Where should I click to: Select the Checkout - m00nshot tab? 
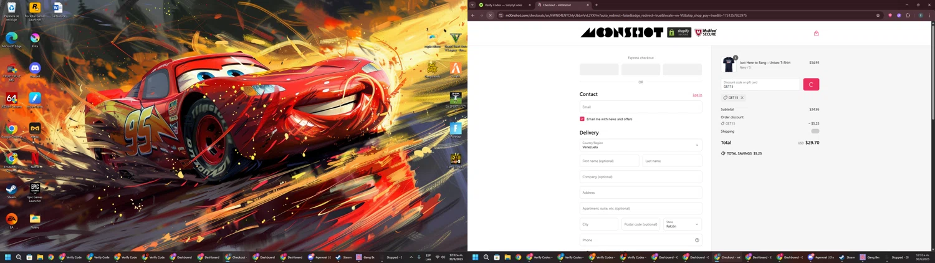pyautogui.click(x=563, y=5)
